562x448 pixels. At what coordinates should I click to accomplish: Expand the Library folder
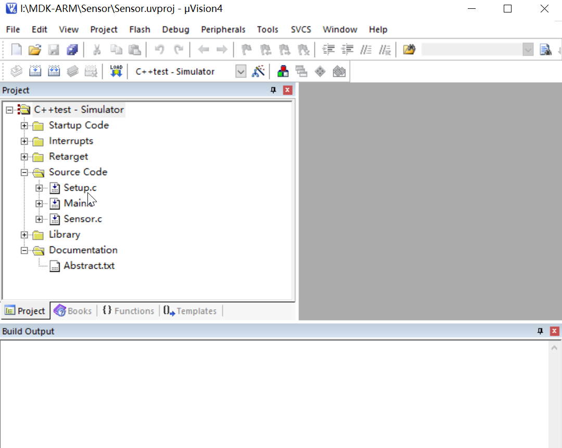24,235
